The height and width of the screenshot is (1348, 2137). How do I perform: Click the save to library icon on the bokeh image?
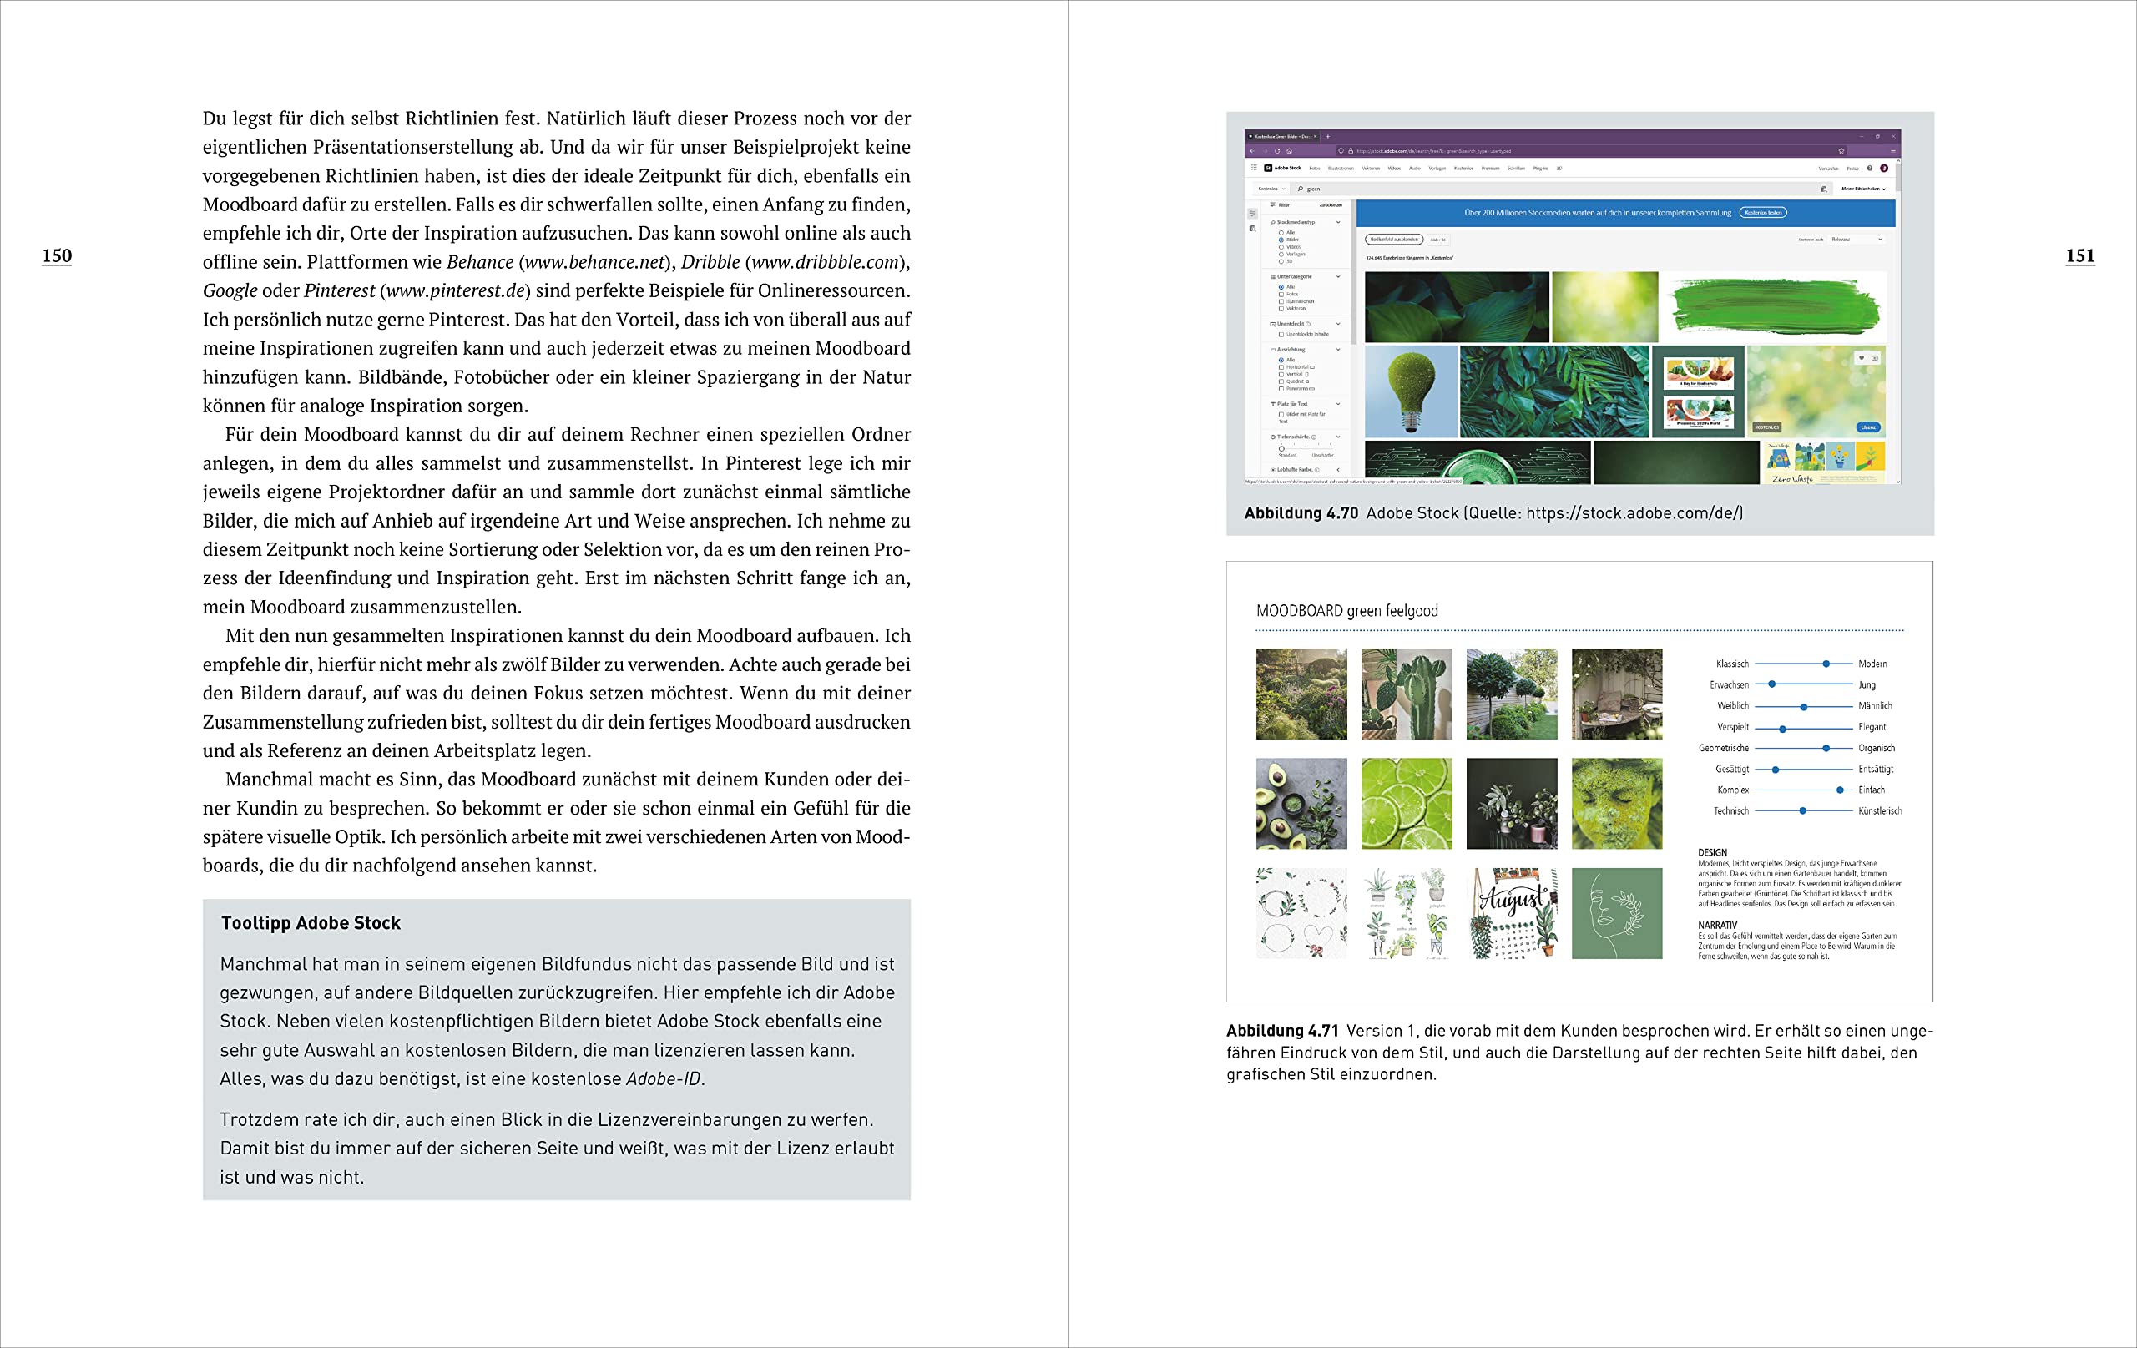[1874, 357]
